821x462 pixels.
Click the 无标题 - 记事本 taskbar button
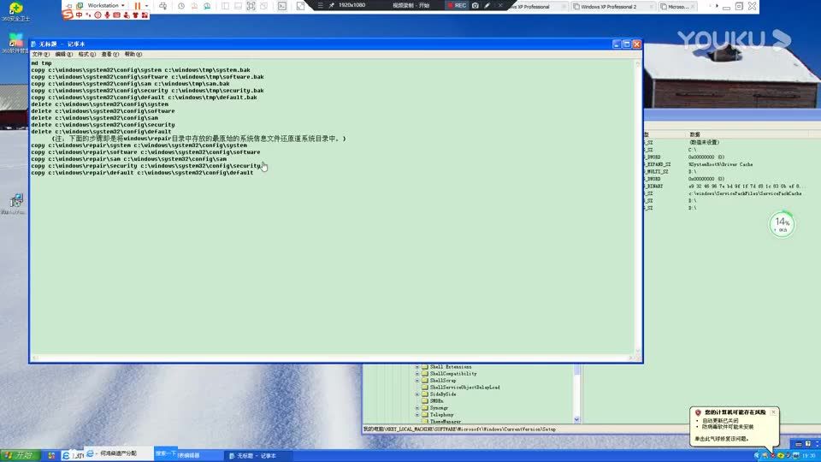click(x=257, y=456)
